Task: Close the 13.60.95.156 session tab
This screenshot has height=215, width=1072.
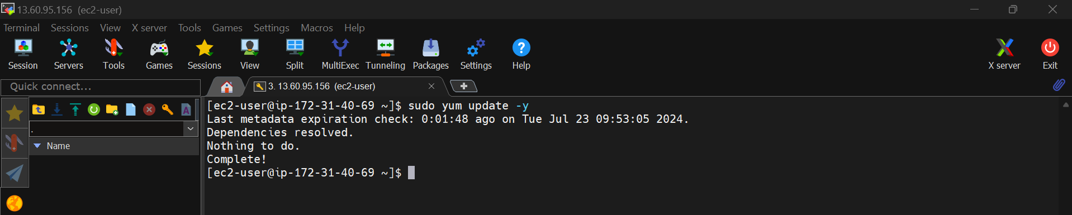Action: click(431, 86)
